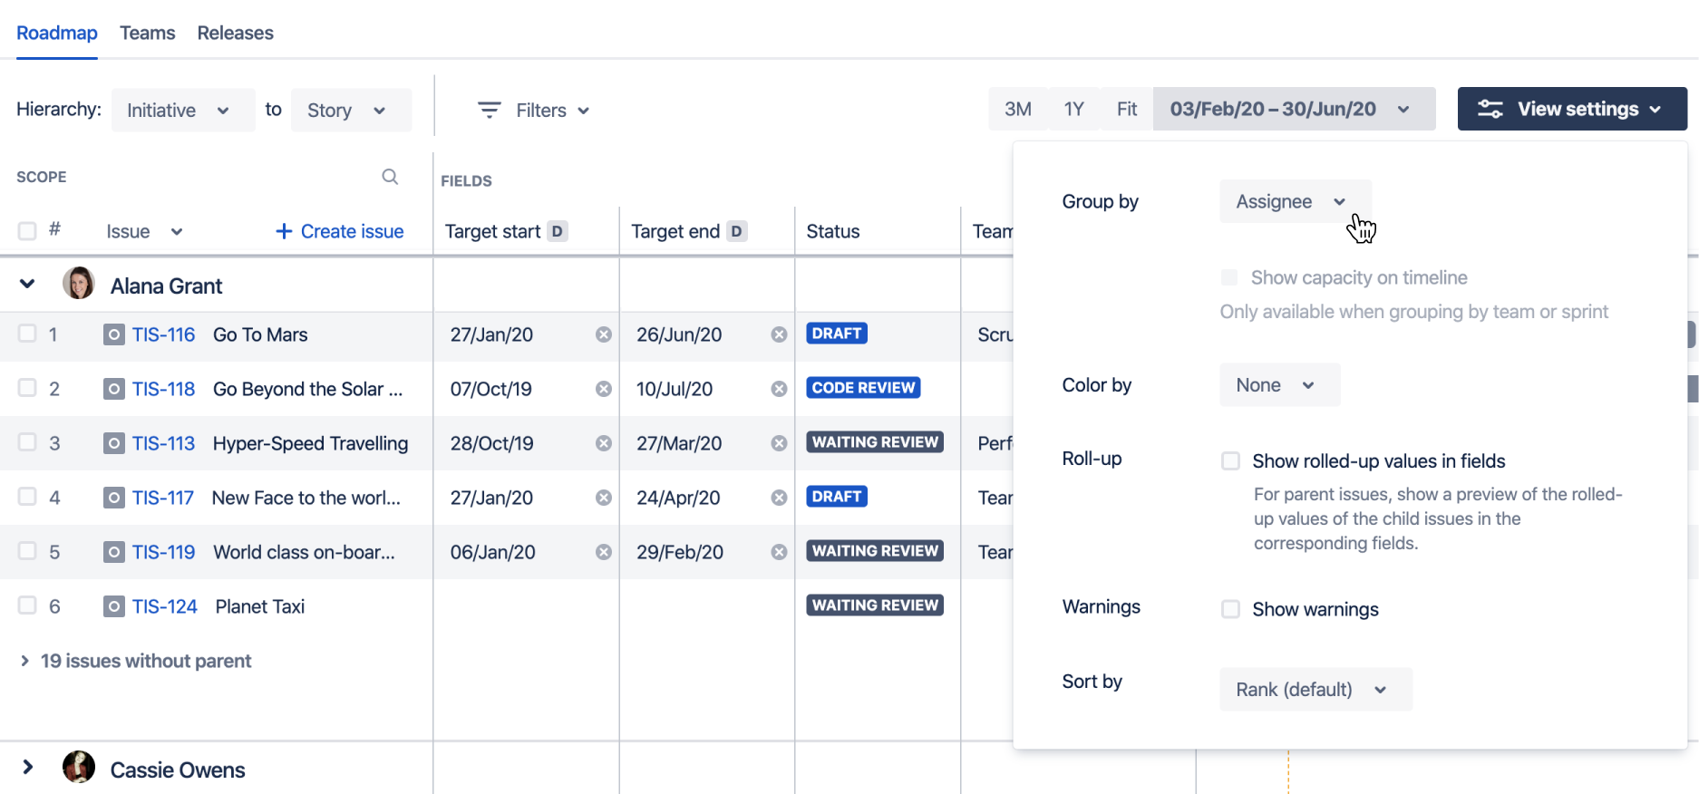Clear target end date 29/Feb/20
Image resolution: width=1699 pixels, height=794 pixels.
pos(779,552)
